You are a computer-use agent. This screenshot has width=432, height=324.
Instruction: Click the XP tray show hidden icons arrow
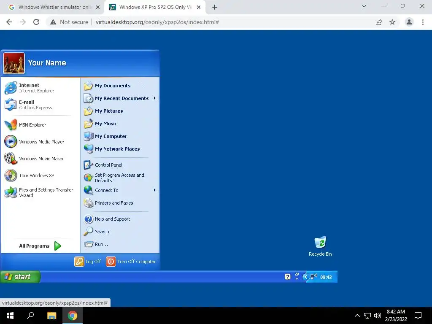pos(305,277)
